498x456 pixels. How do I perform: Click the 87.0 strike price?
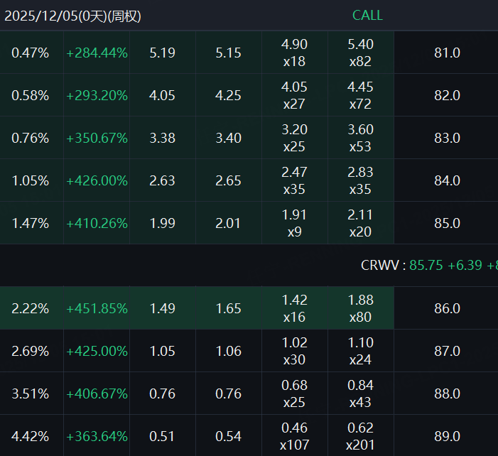tap(447, 351)
